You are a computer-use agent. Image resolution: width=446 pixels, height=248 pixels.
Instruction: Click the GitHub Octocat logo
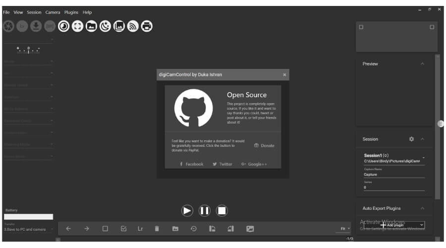pyautogui.click(x=193, y=108)
